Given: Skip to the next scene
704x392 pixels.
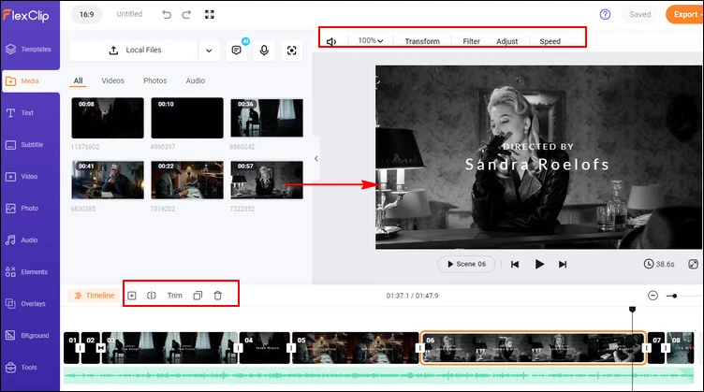Looking at the screenshot, I should pyautogui.click(x=563, y=264).
